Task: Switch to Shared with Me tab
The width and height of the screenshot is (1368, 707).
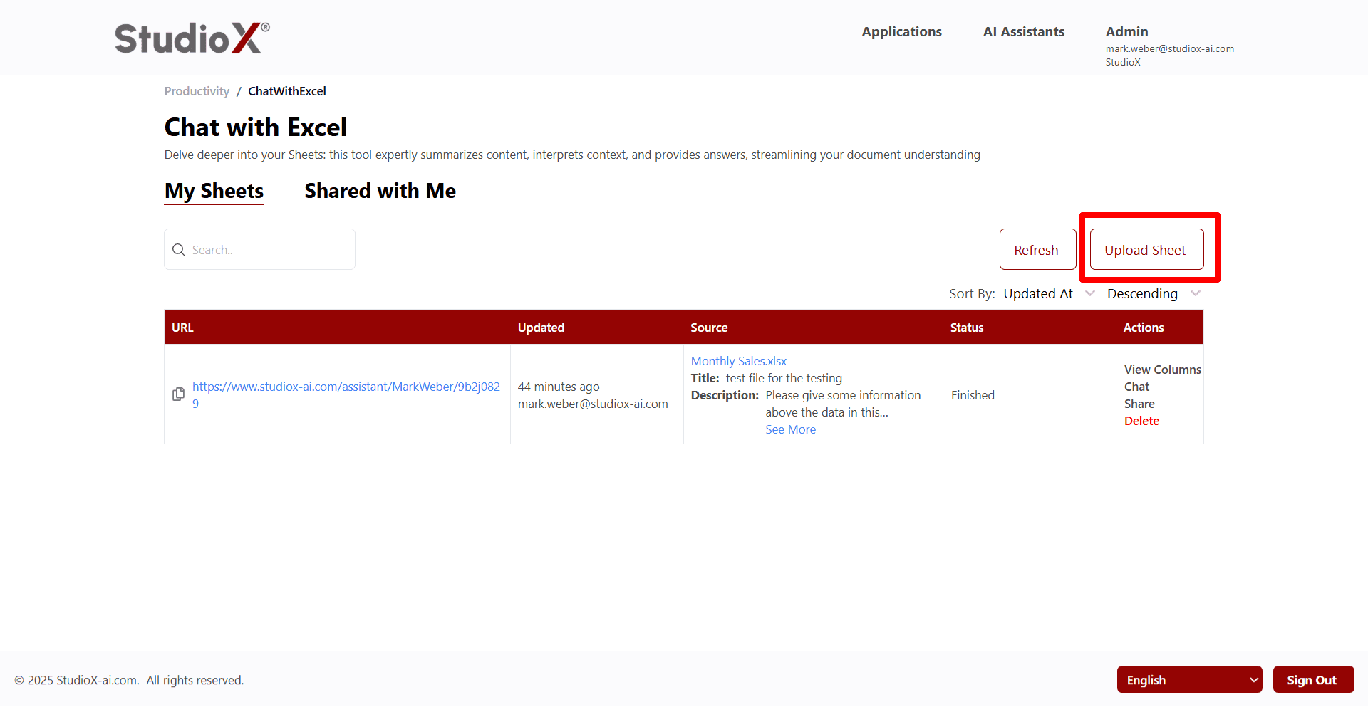Action: click(380, 191)
